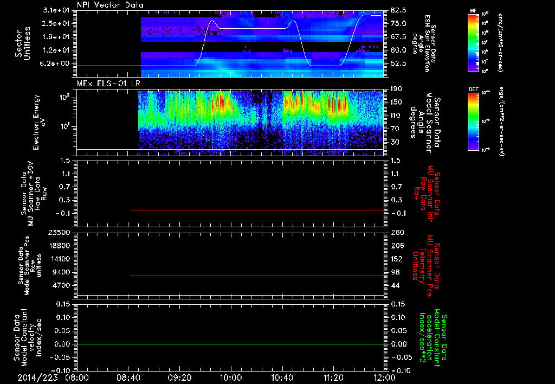Click the "190" scanner angle tick label

396,89
